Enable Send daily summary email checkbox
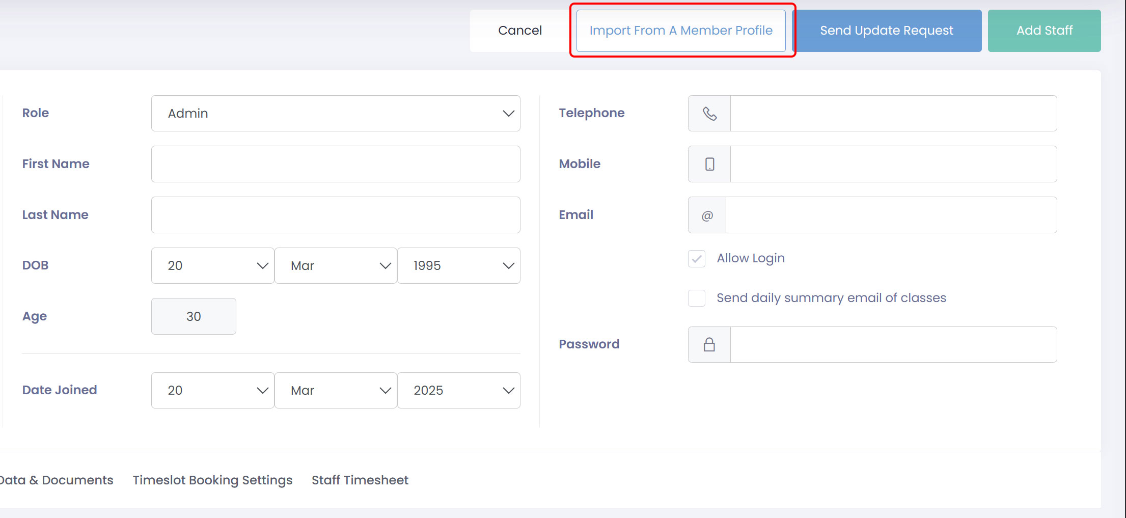The width and height of the screenshot is (1126, 518). (x=697, y=298)
